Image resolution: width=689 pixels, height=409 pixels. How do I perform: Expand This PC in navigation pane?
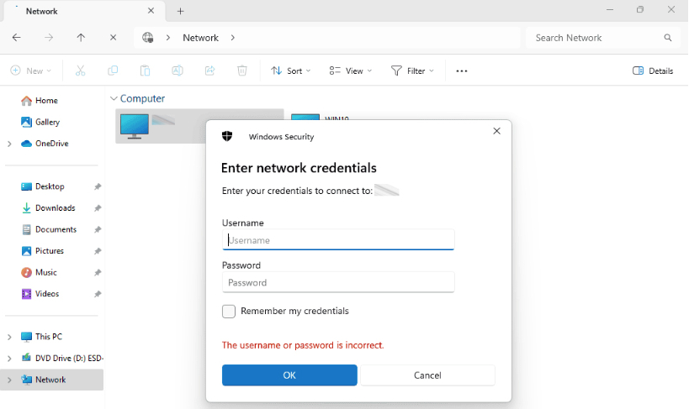pos(9,337)
